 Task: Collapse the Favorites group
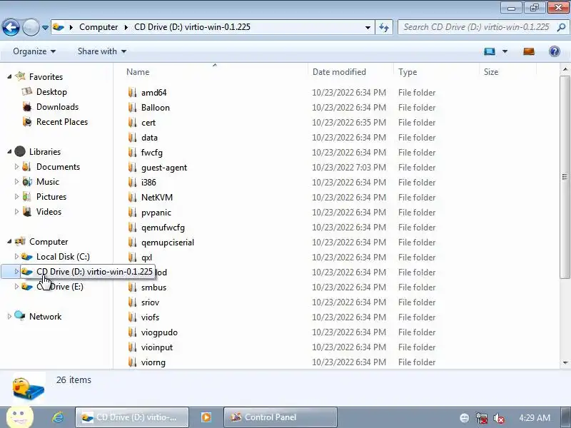[9, 77]
